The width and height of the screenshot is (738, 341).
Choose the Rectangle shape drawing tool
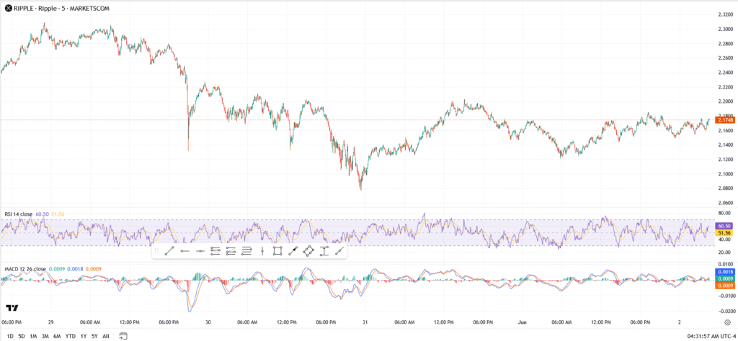277,251
